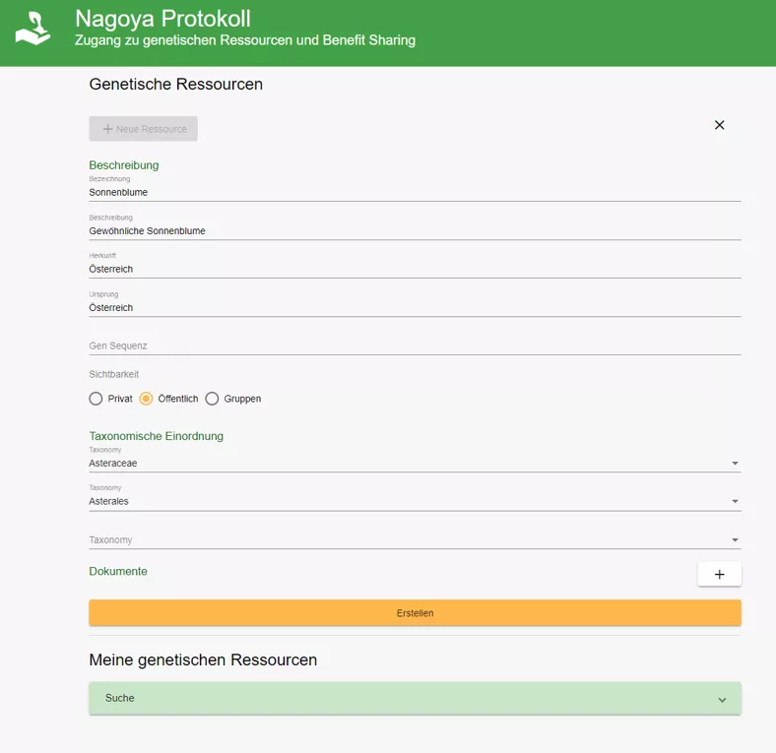Click the Meine genetischen Ressourcen heading
Image resolution: width=776 pixels, height=753 pixels.
point(203,659)
